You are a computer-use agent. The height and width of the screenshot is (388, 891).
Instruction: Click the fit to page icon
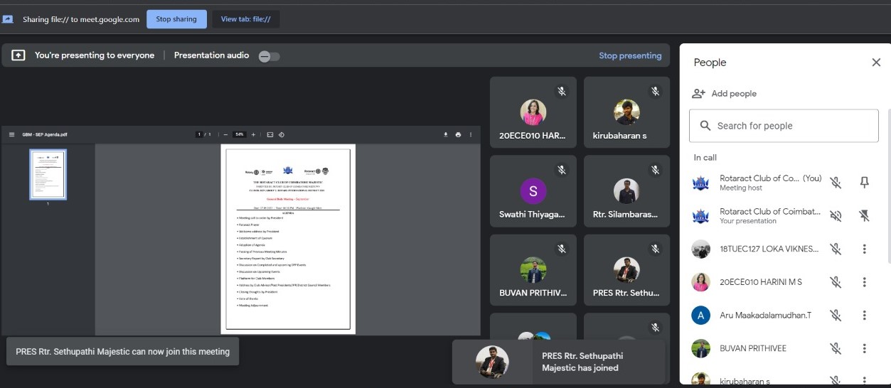click(270, 134)
